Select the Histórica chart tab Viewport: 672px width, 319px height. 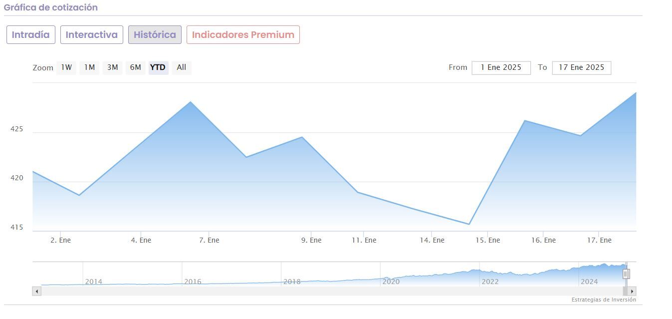(155, 35)
